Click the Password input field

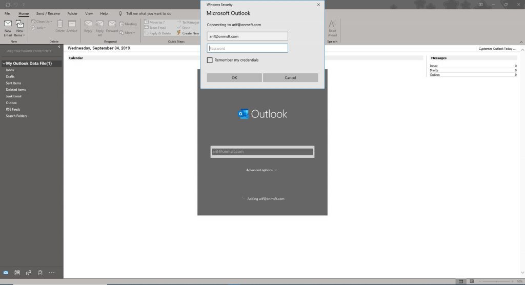click(247, 48)
